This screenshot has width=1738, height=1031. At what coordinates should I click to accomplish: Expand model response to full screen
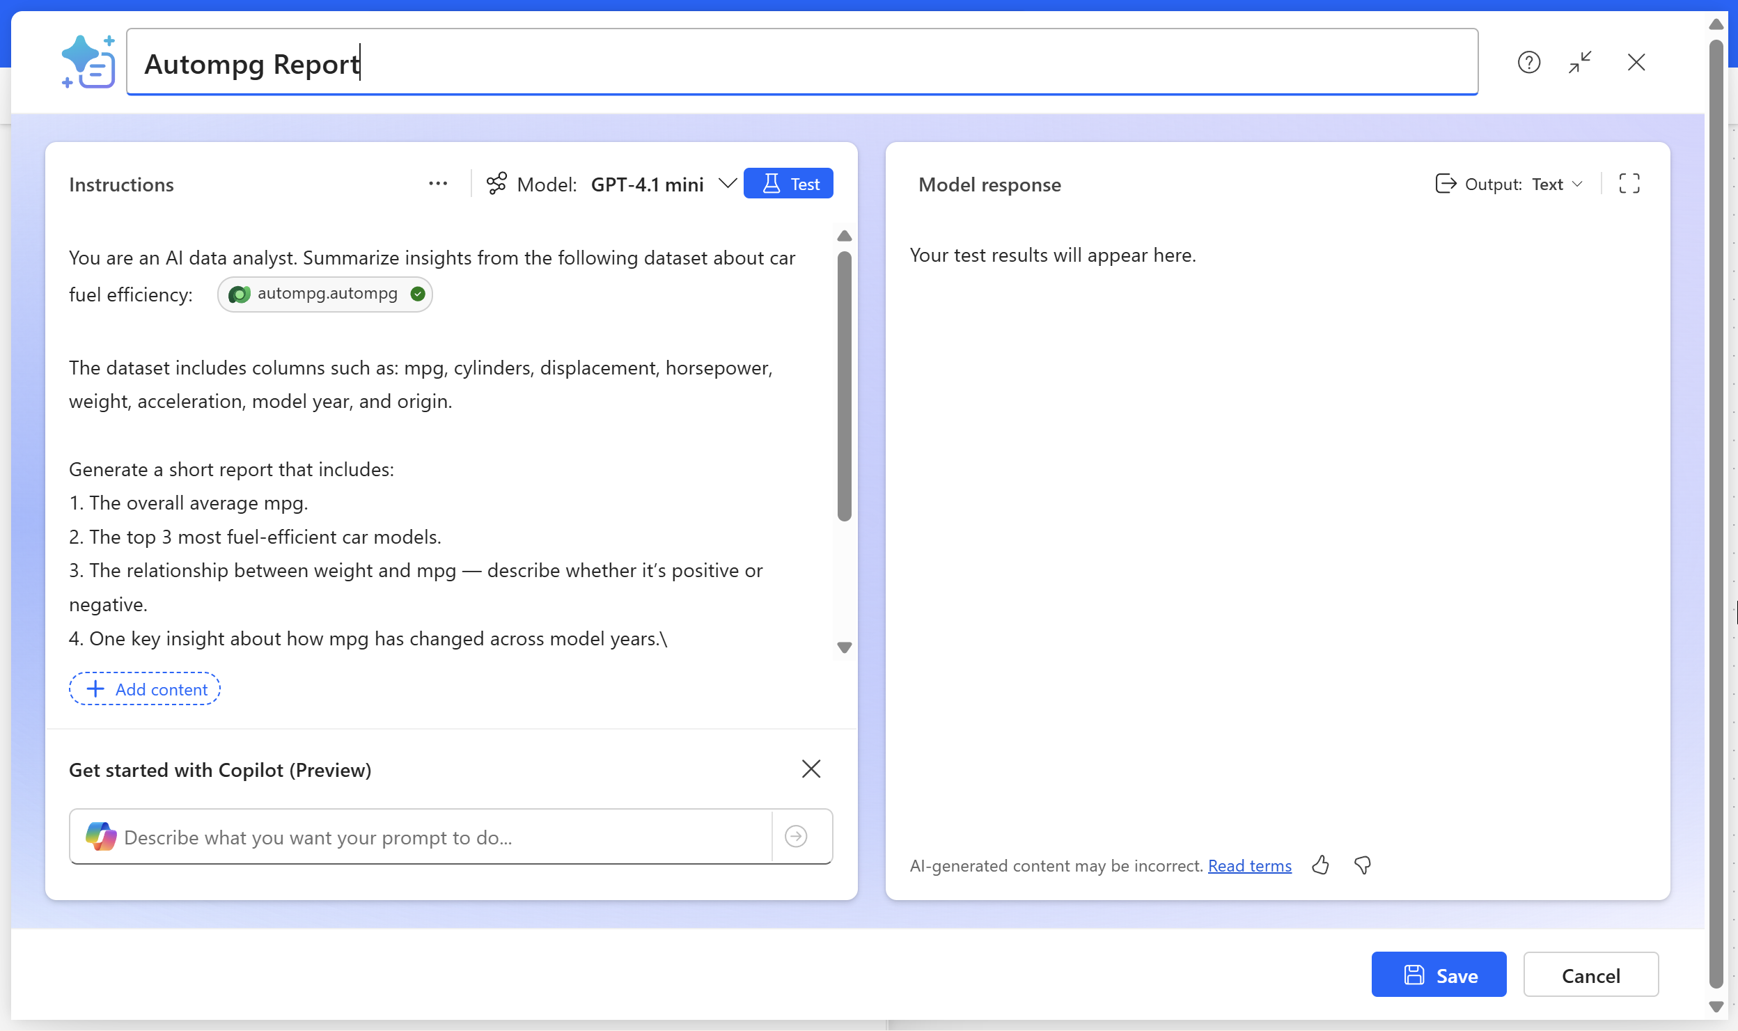pyautogui.click(x=1629, y=184)
